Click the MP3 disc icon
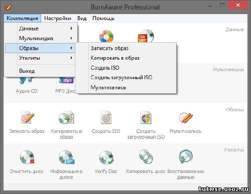 tap(66, 80)
